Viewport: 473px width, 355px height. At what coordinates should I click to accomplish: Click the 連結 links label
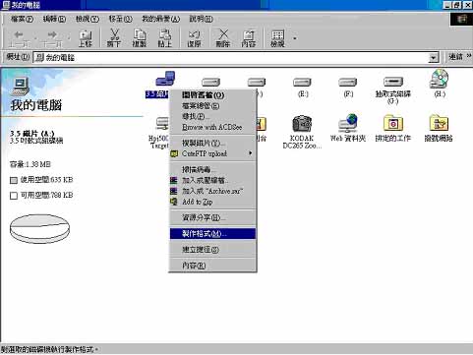click(x=455, y=57)
